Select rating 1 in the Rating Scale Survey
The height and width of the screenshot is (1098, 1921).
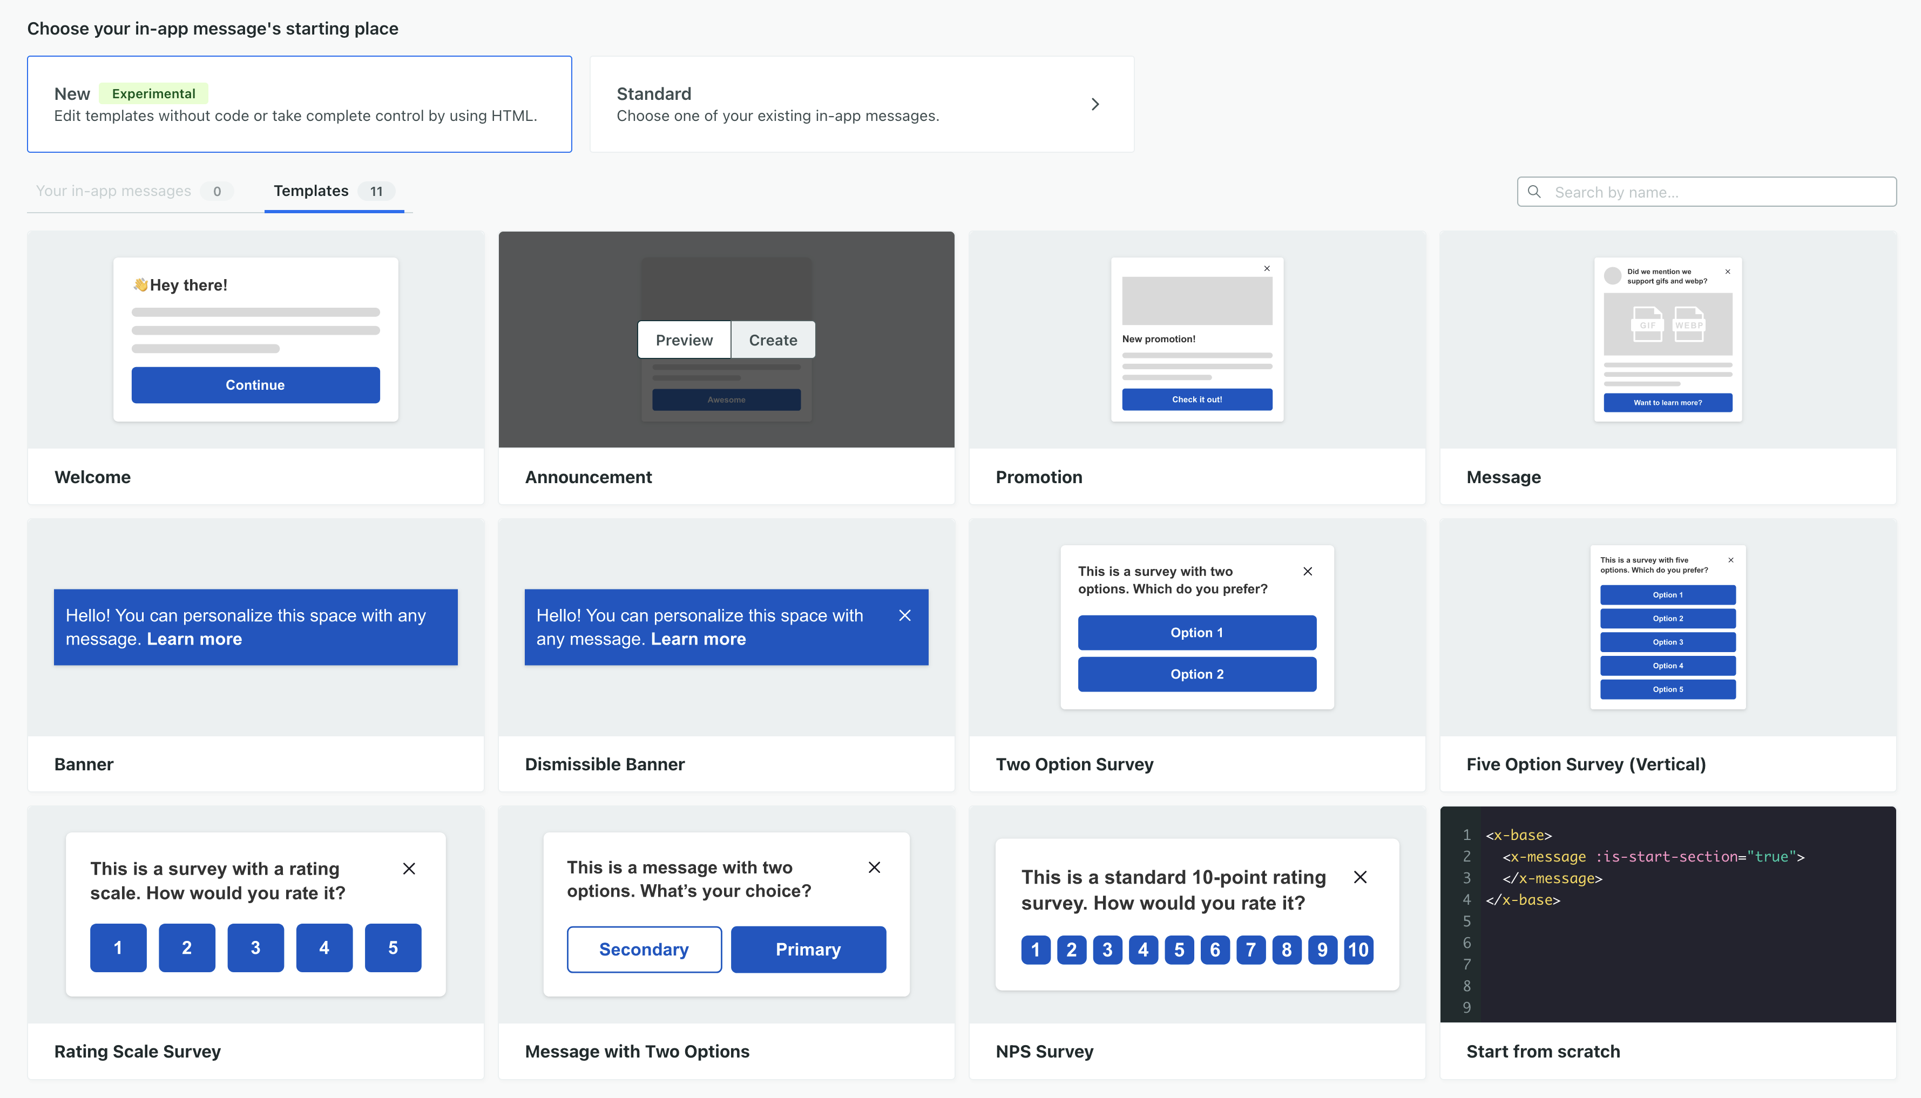(x=118, y=948)
